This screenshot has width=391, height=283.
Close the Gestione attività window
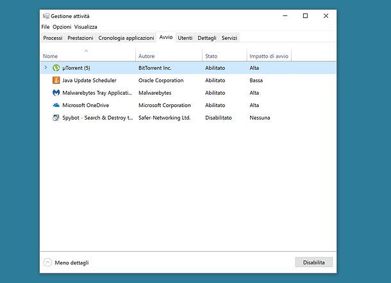pos(326,16)
